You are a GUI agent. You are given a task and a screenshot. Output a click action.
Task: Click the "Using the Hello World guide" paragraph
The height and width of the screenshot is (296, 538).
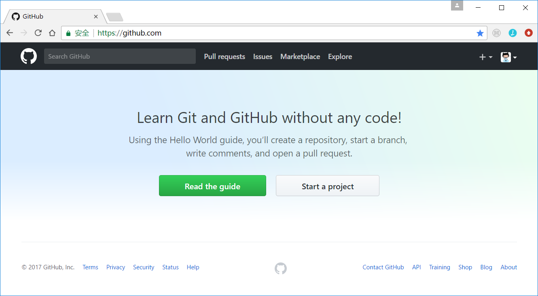(268, 147)
